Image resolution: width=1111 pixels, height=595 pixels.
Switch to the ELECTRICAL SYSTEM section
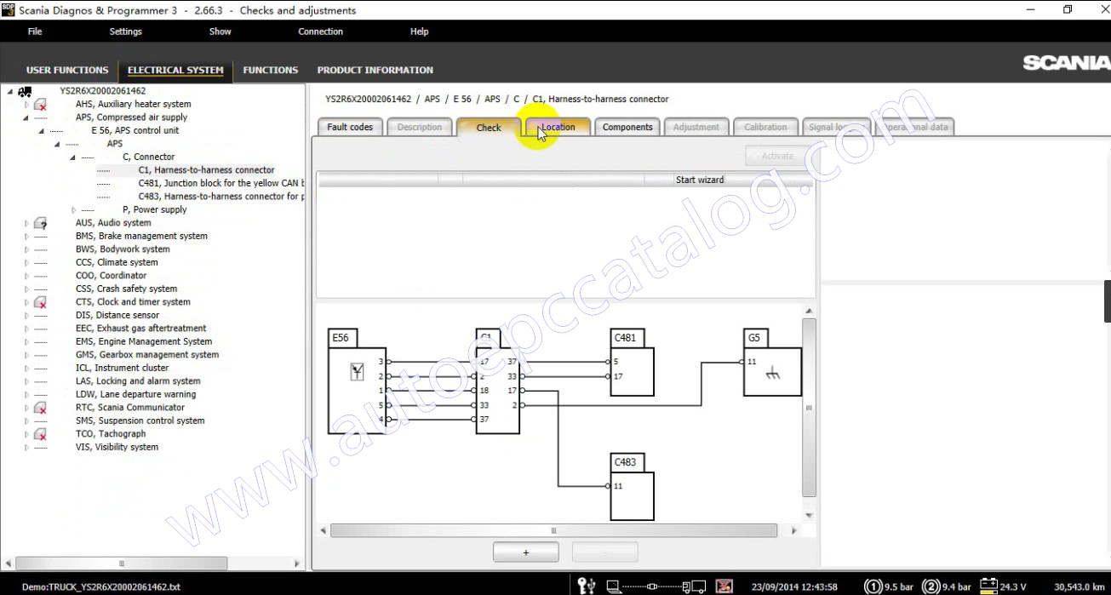click(175, 70)
